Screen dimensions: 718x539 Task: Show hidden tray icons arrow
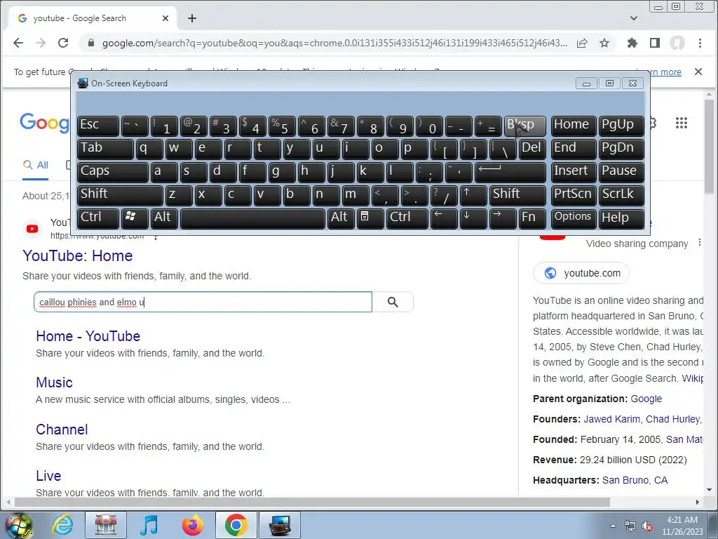[613, 526]
